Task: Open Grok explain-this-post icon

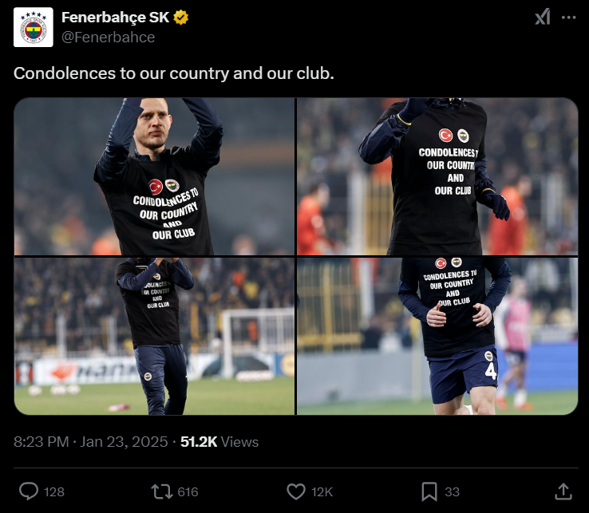Action: 543,18
